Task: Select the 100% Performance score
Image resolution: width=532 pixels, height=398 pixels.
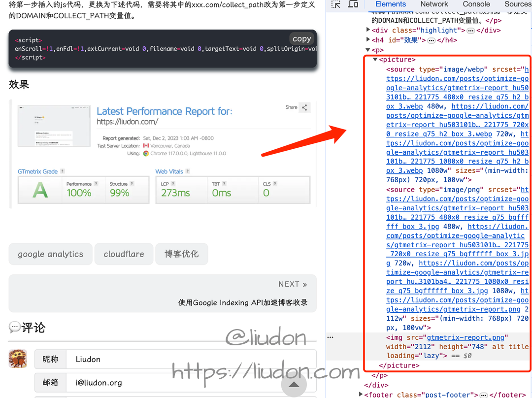Action: pyautogui.click(x=79, y=193)
